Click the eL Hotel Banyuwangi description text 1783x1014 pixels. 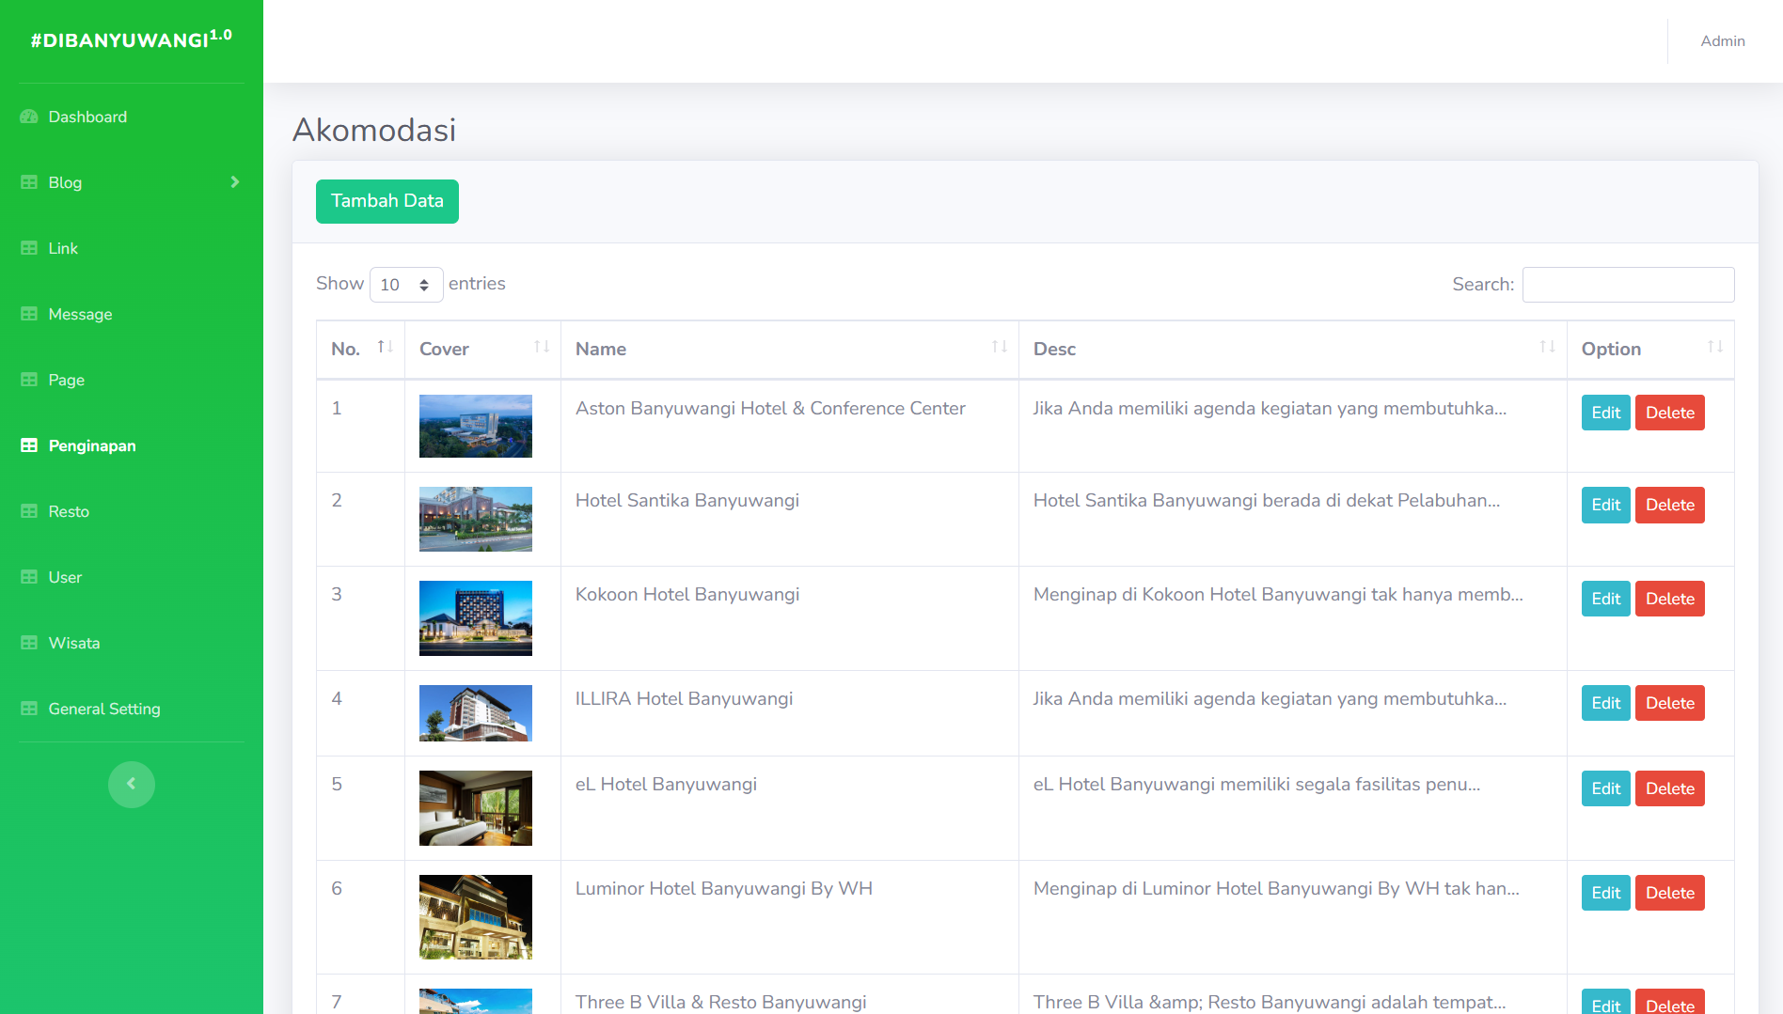point(1256,785)
